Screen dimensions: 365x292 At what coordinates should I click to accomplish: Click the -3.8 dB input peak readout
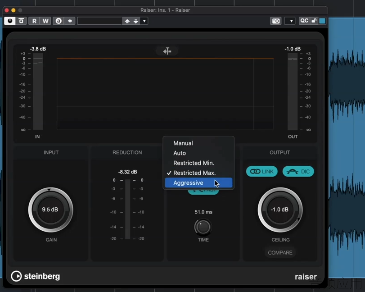[x=38, y=49]
